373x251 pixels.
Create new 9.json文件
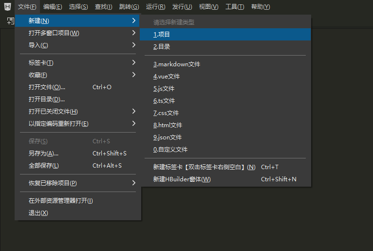click(x=225, y=137)
